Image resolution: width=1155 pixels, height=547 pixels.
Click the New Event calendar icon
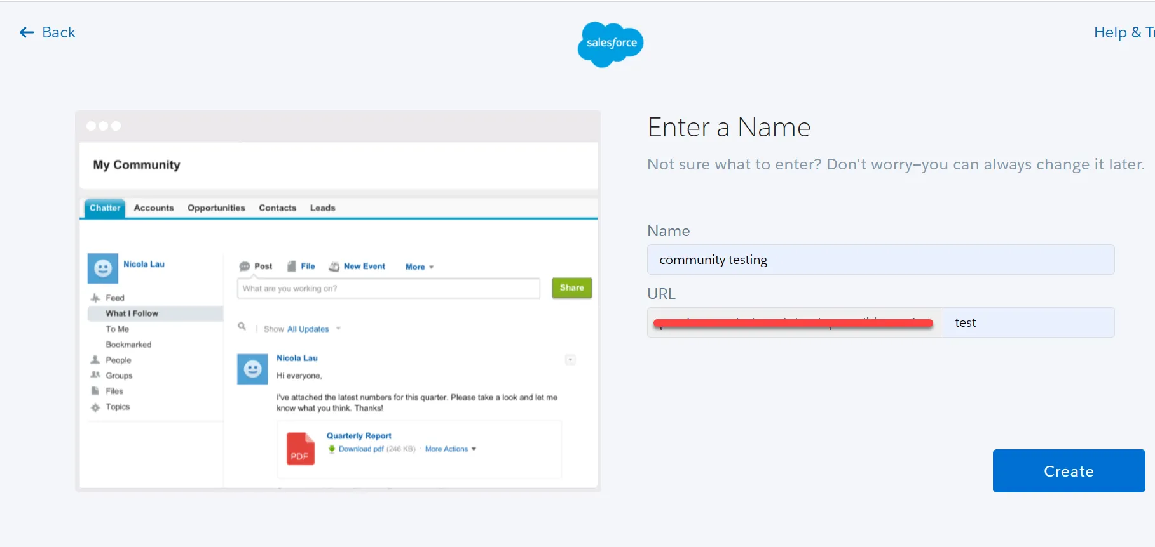(x=334, y=267)
